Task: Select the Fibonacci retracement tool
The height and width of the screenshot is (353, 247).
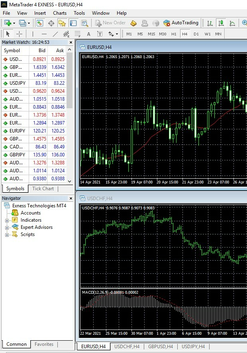Action: 78,34
